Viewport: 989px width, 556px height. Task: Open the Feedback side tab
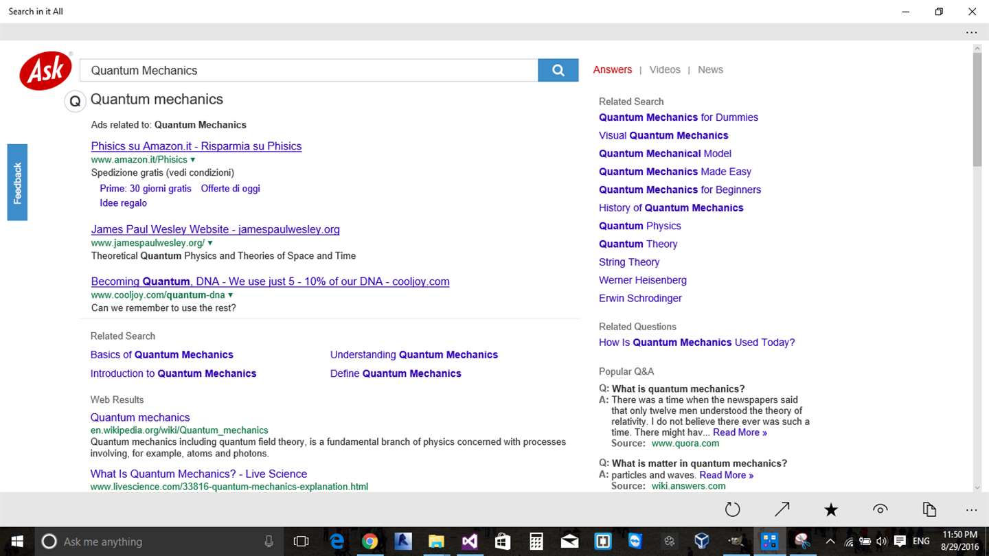[17, 183]
